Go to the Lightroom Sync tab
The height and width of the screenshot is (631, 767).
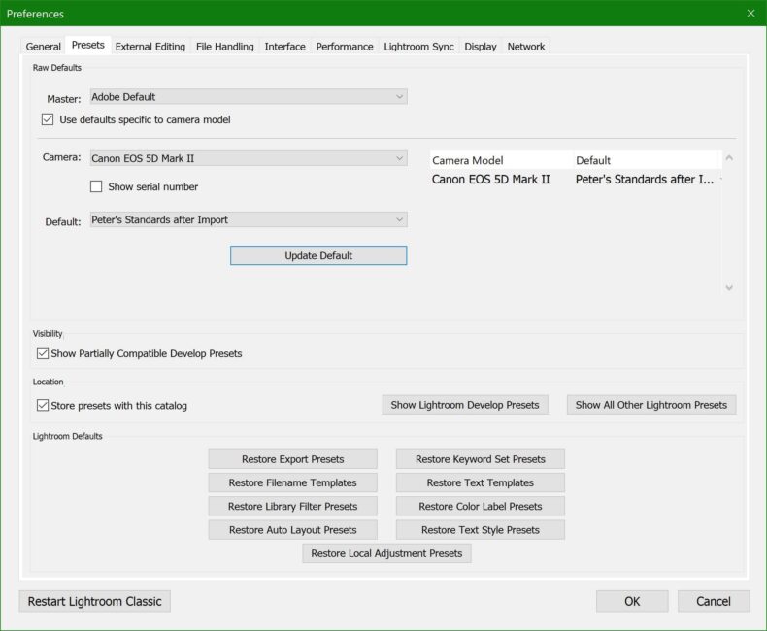click(x=418, y=47)
